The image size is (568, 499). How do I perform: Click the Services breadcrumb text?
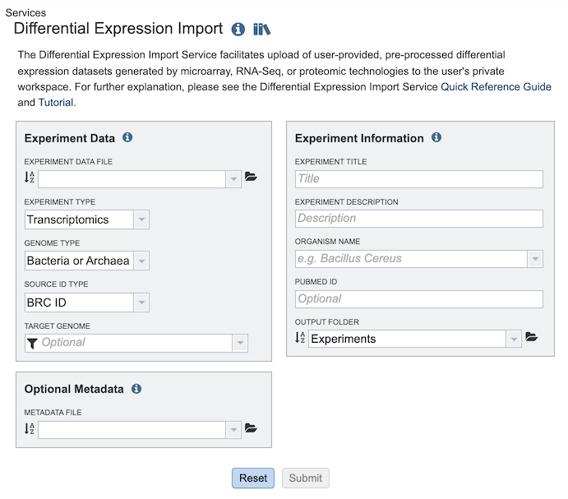click(25, 12)
